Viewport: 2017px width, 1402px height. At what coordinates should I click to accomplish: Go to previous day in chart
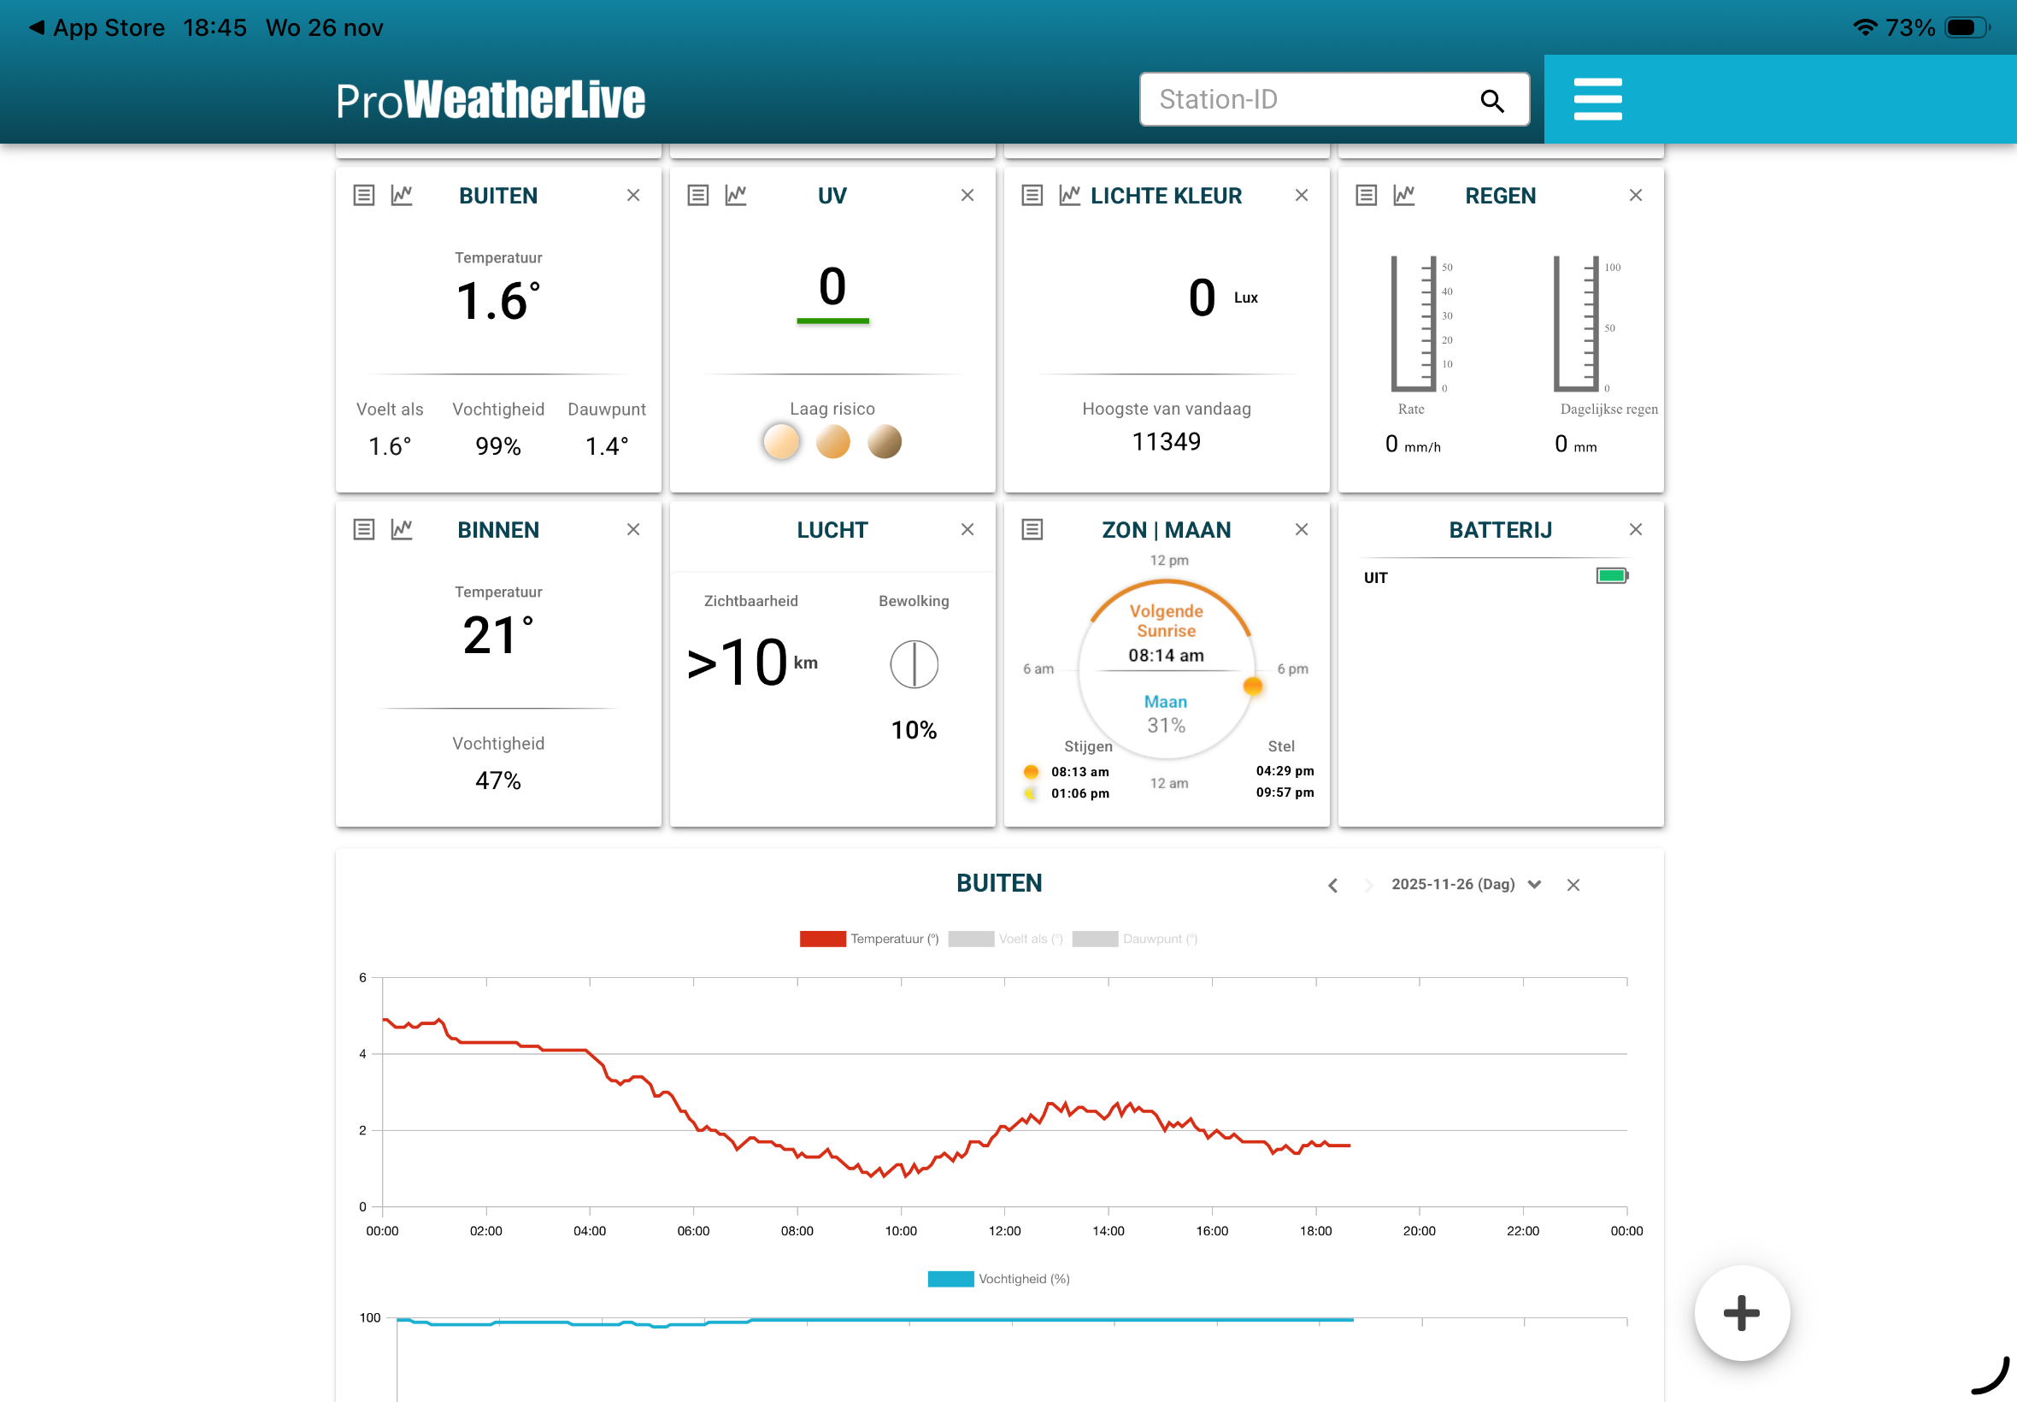click(1332, 885)
